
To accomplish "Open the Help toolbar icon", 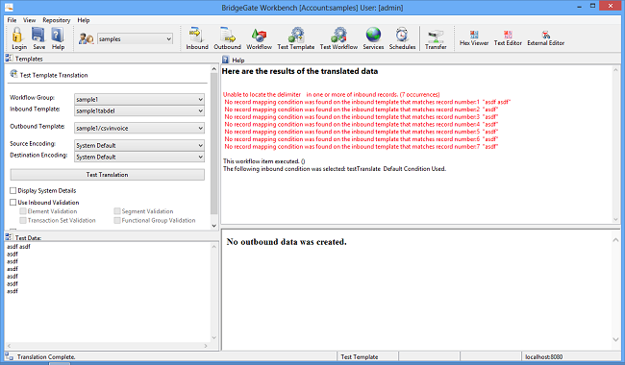I will [58, 35].
